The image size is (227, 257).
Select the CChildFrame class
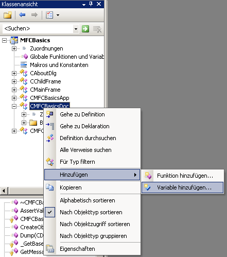45,81
